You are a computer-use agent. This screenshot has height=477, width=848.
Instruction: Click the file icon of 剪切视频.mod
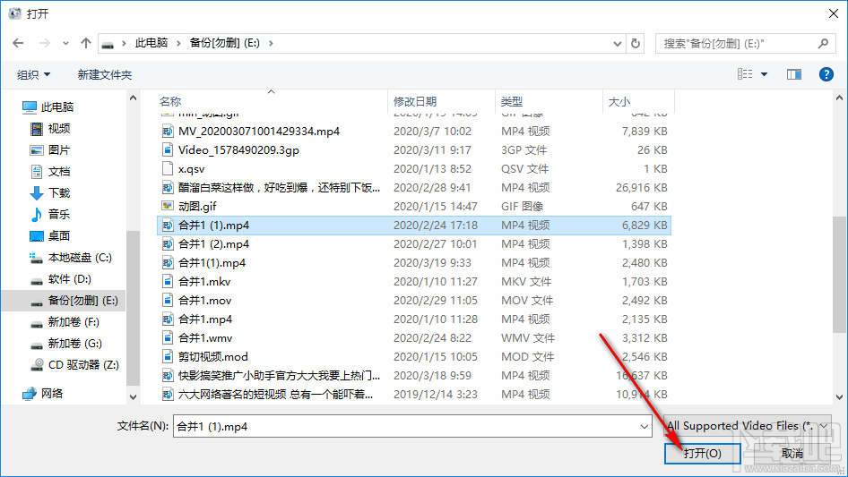(168, 356)
